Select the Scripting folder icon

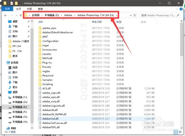(x=40, y=84)
